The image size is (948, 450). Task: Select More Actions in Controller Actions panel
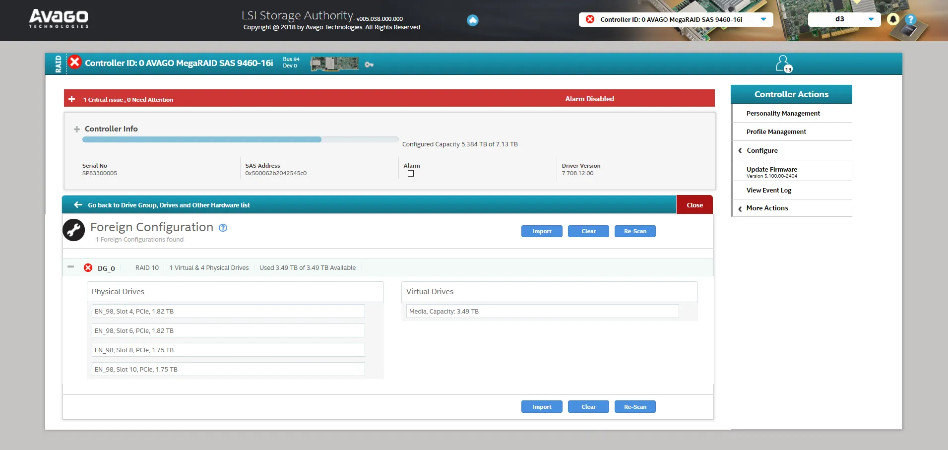[x=767, y=208]
